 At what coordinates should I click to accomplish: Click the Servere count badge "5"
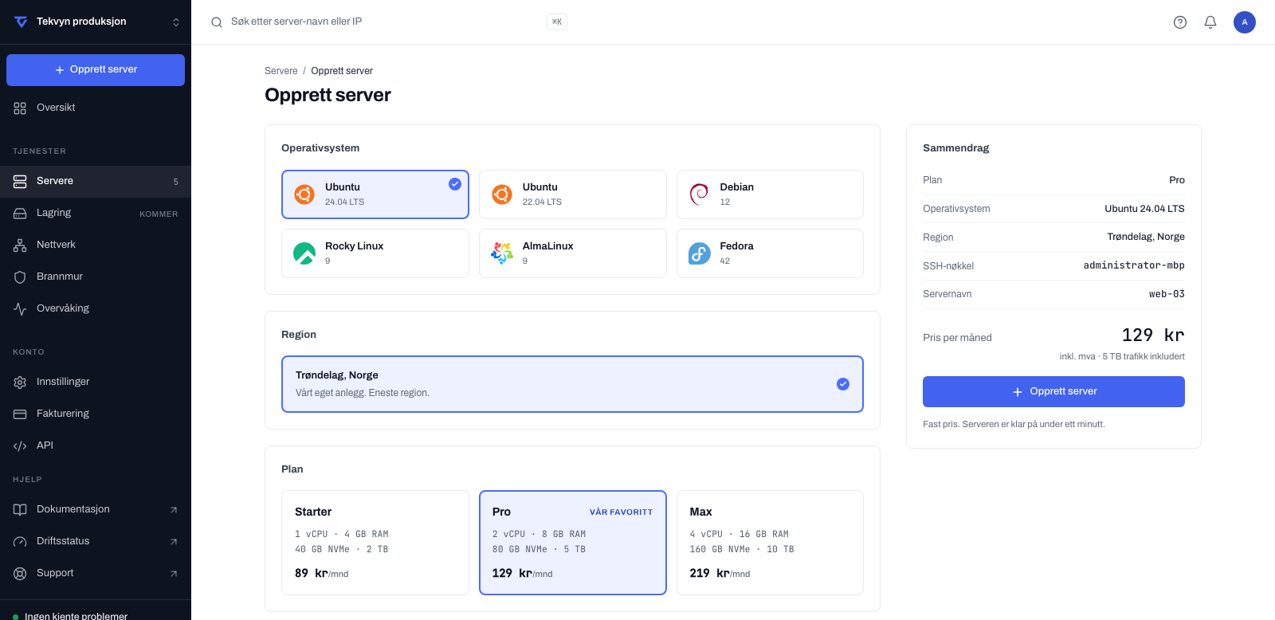[176, 182]
